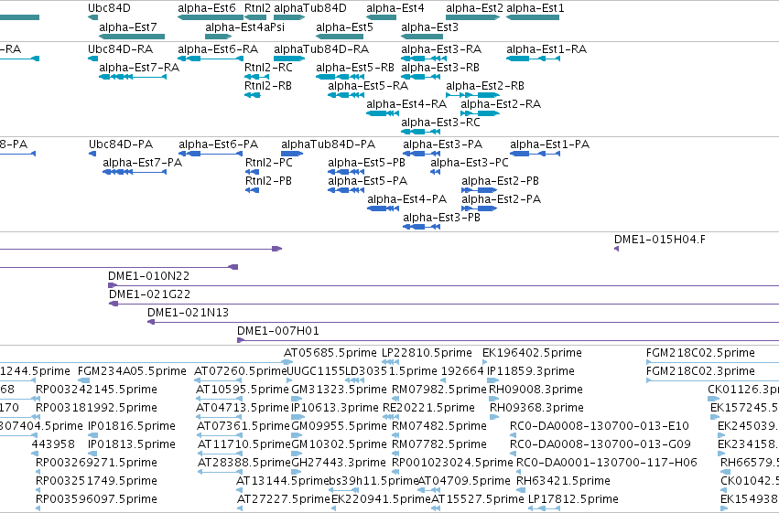Open transcript alpha-Est5-RA
779x513 pixels.
(368, 86)
